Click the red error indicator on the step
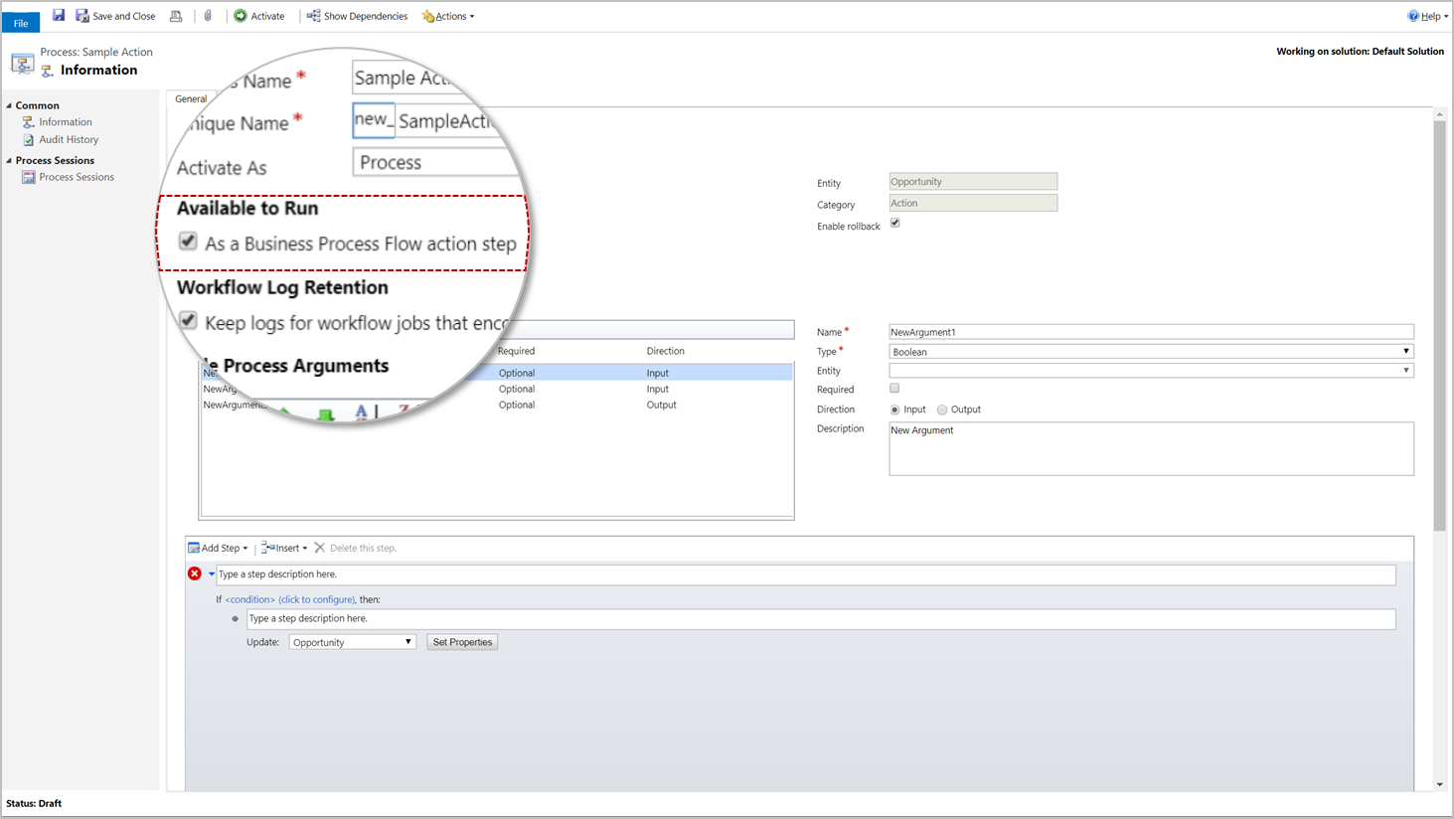Image resolution: width=1454 pixels, height=819 pixels. 195,573
